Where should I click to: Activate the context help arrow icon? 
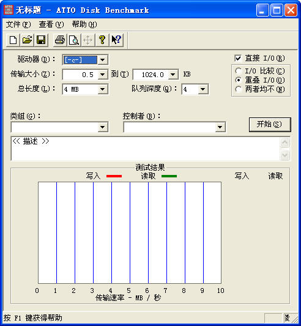tap(116, 40)
